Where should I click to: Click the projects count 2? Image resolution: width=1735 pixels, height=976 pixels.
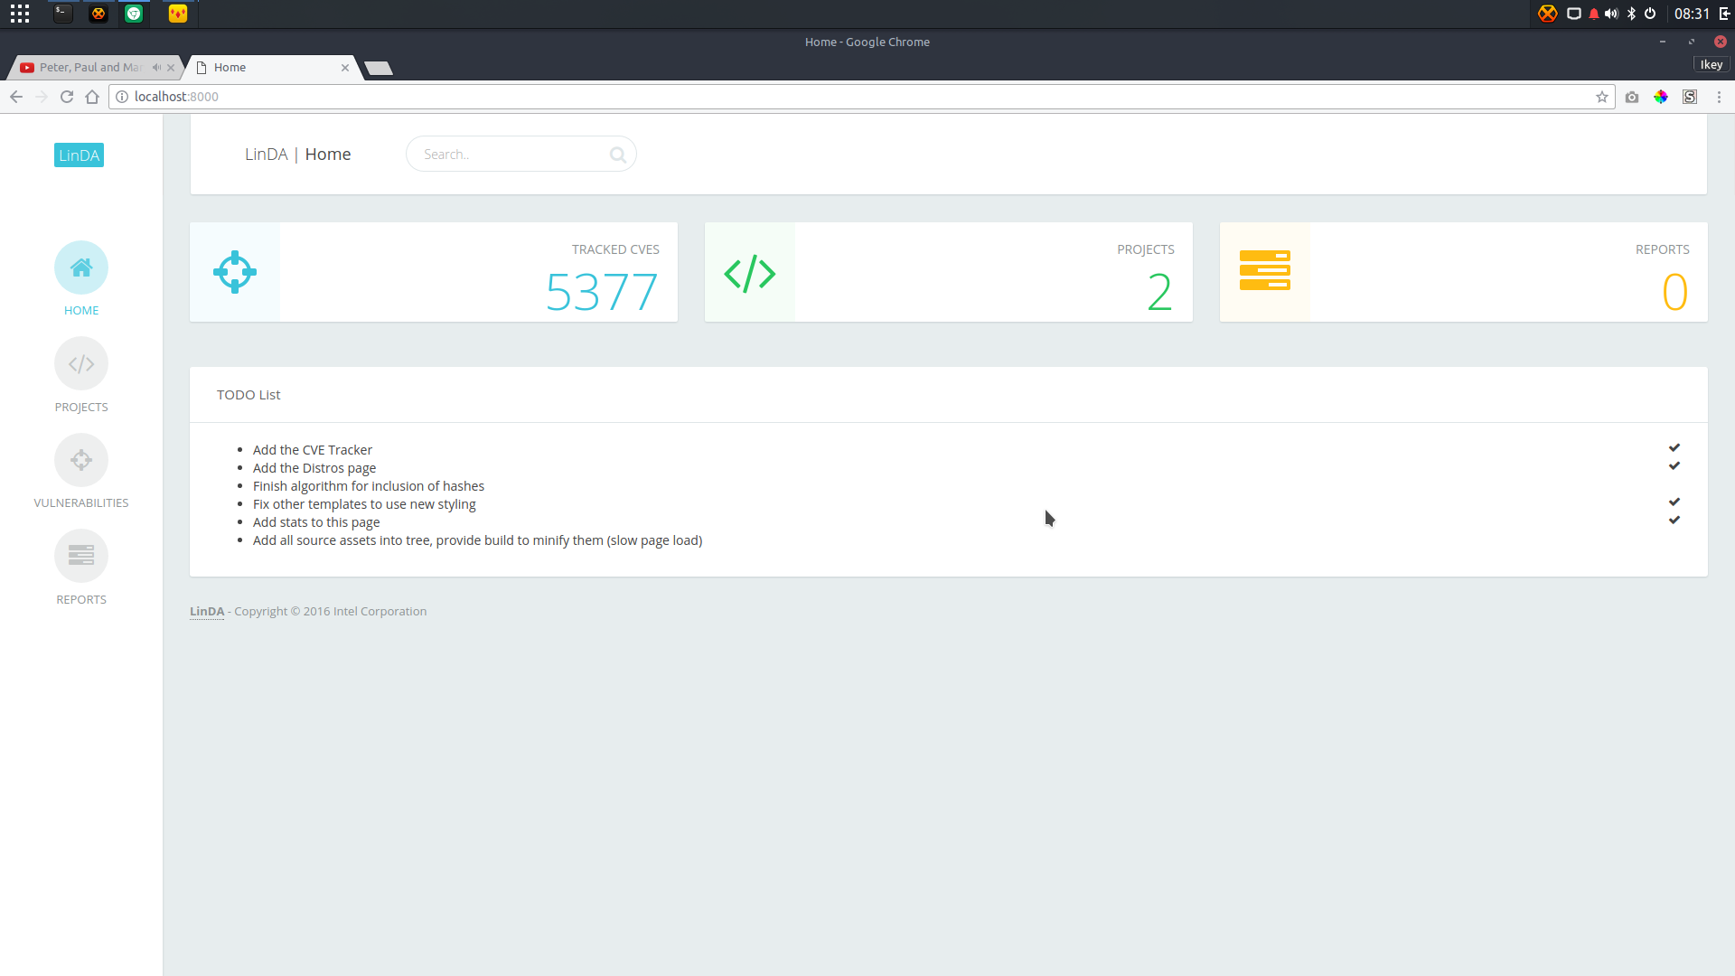(x=1160, y=292)
